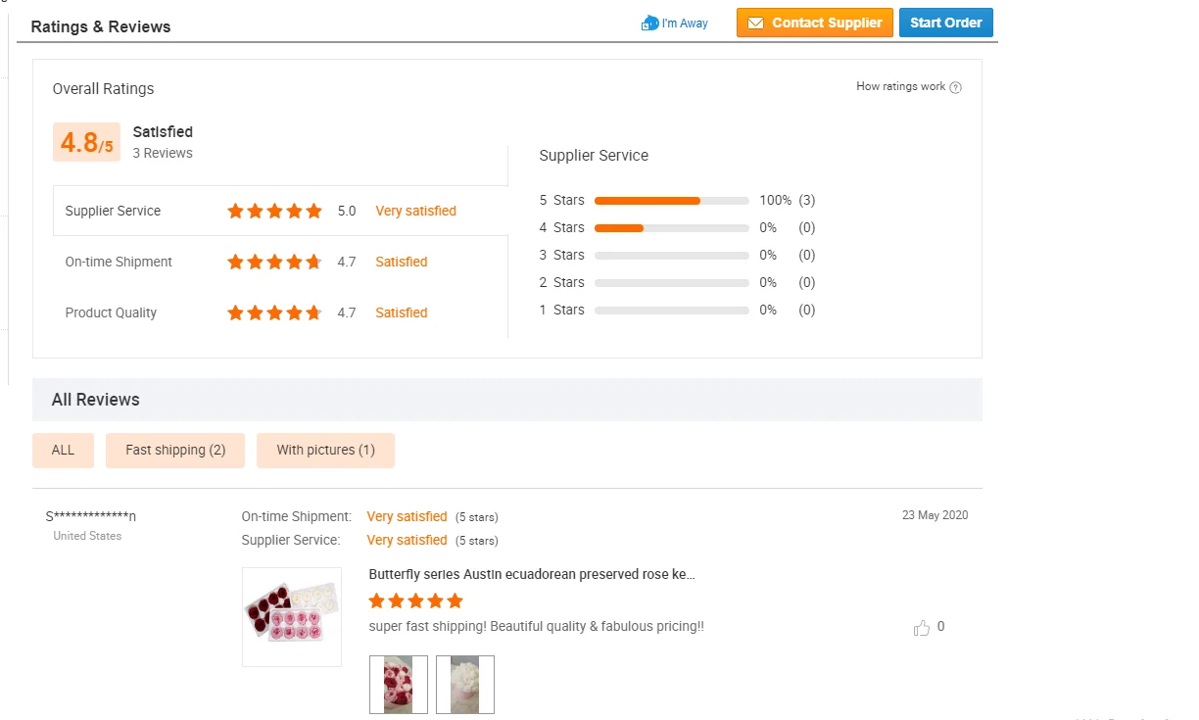
Task: Show reviews With pictures (1)
Action: click(x=325, y=451)
